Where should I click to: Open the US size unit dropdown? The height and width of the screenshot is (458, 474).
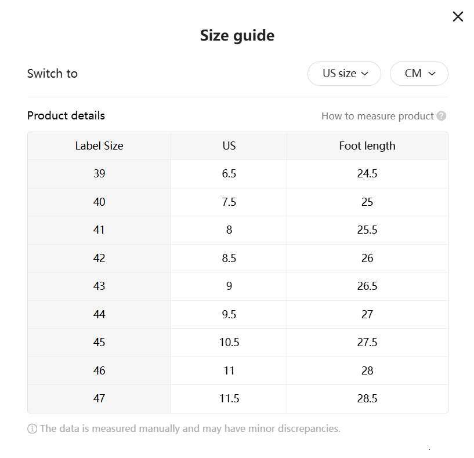[x=343, y=74]
